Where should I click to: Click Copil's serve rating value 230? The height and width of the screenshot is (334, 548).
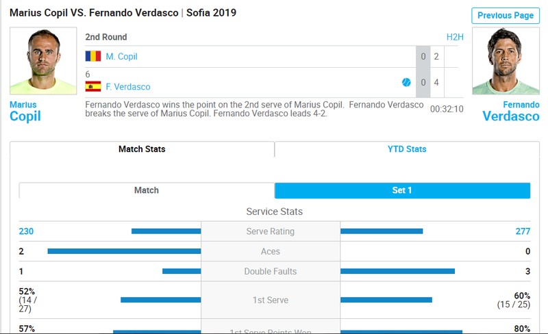click(26, 231)
